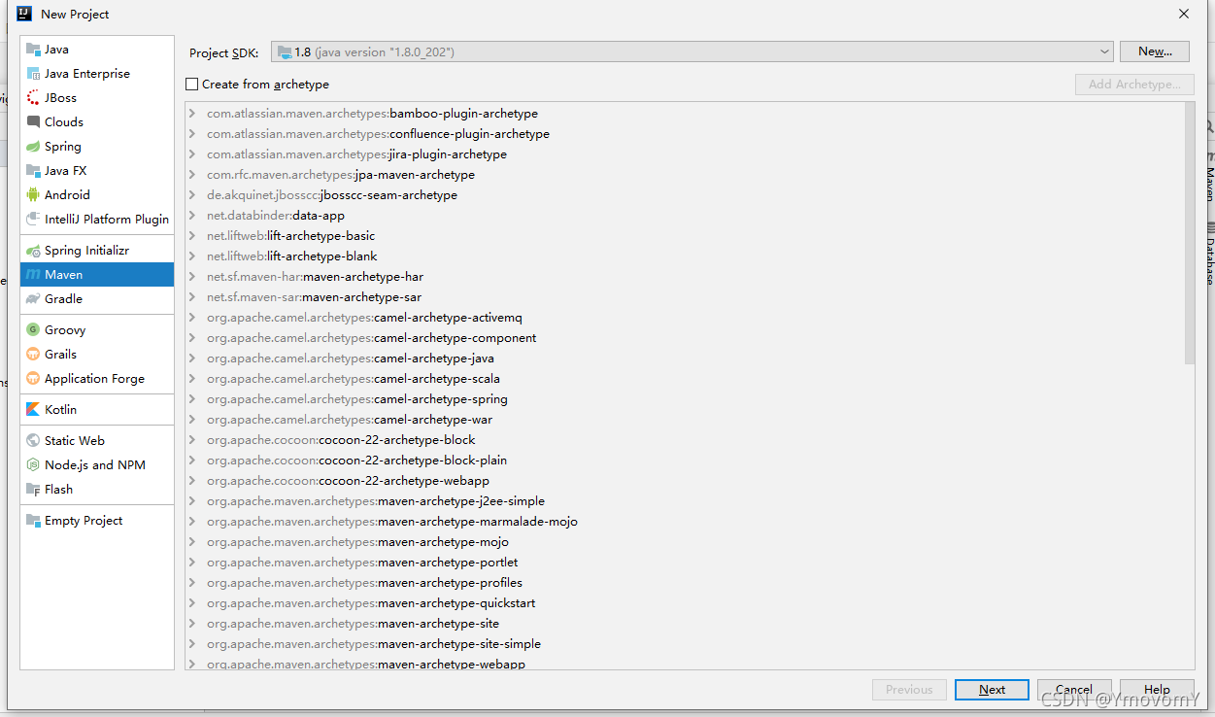Select Spring project type label

(63, 147)
